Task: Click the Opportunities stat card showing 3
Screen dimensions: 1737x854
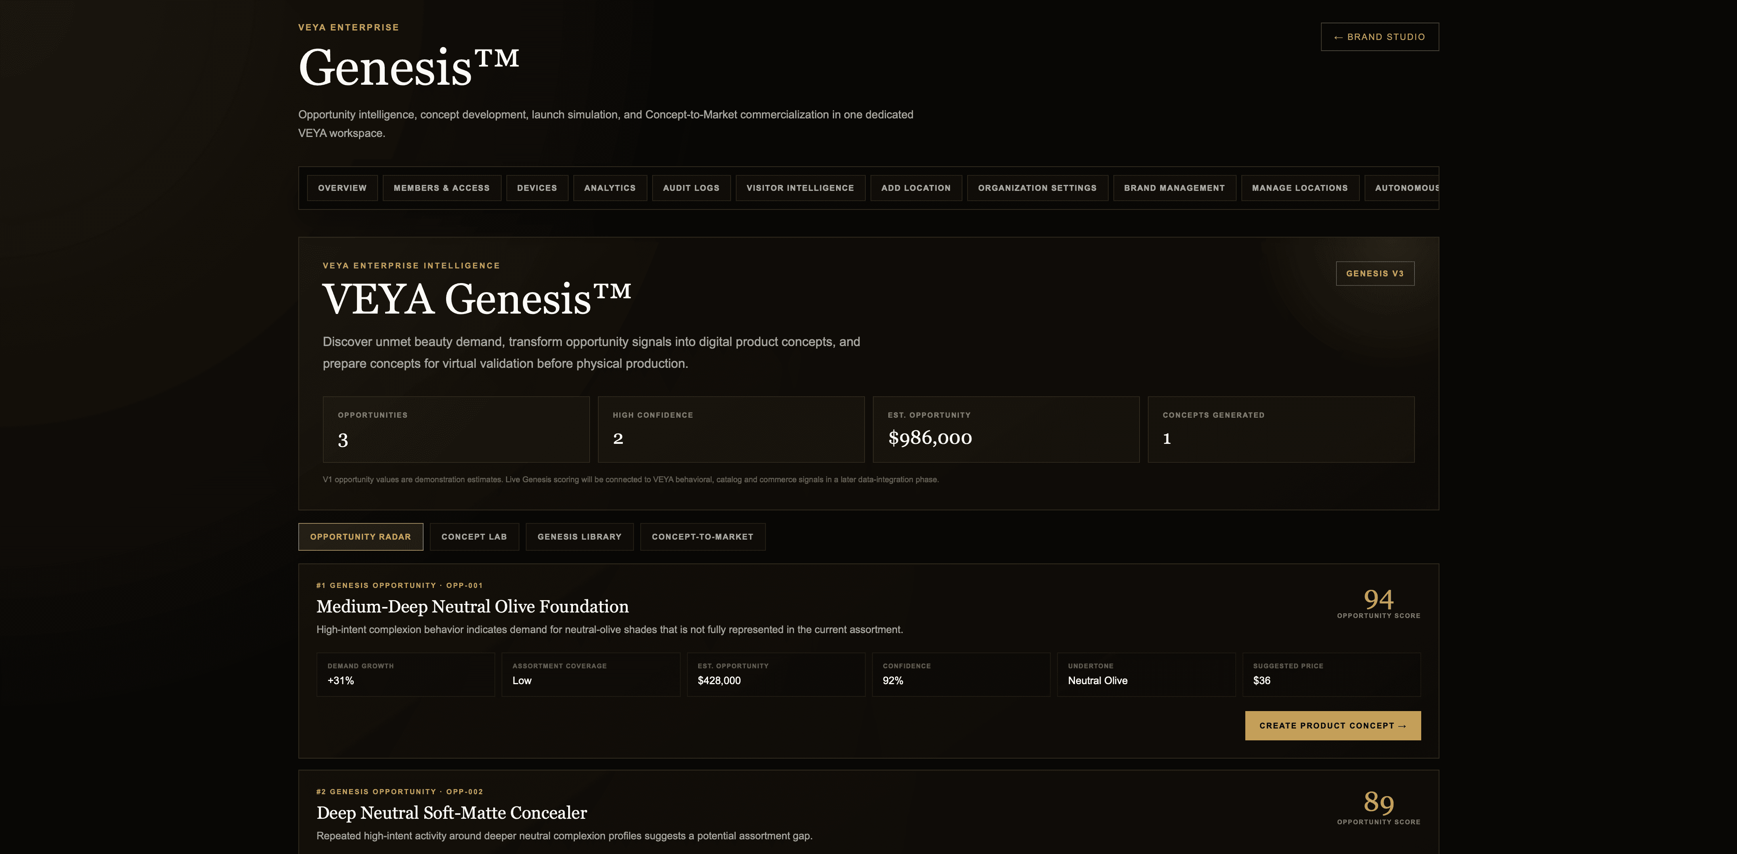Action: 456,429
